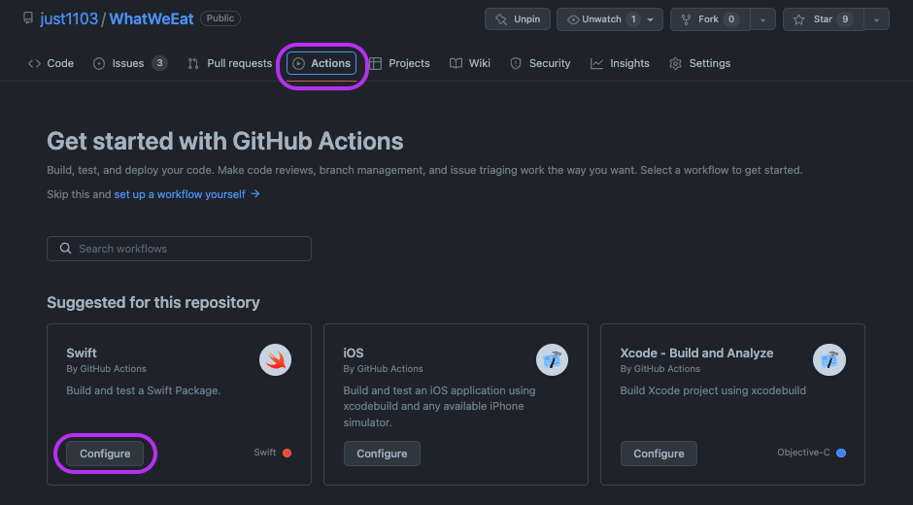Click the Swift card title

pos(82,353)
